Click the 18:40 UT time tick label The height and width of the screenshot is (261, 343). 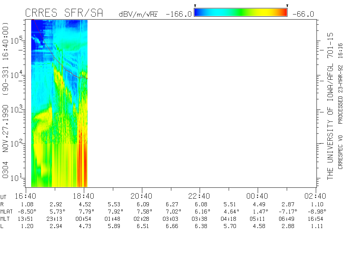pyautogui.click(x=84, y=196)
